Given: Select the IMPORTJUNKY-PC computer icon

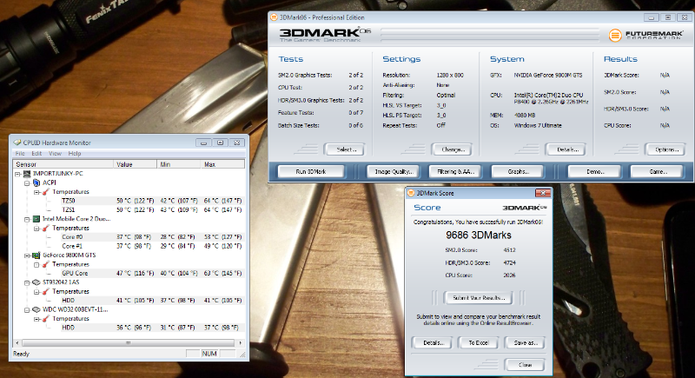Looking at the screenshot, I should [27, 174].
